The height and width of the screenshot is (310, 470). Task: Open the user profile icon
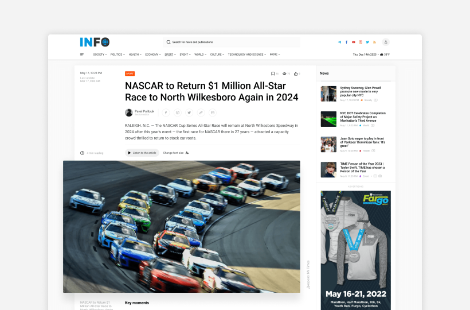tap(386, 42)
